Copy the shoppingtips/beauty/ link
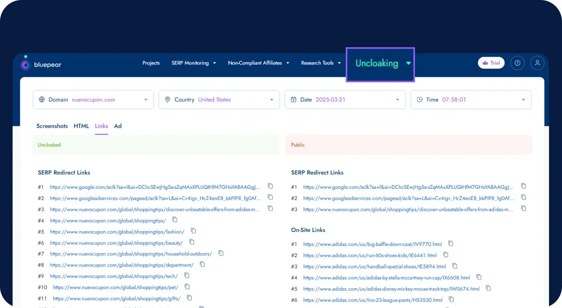 [x=192, y=242]
